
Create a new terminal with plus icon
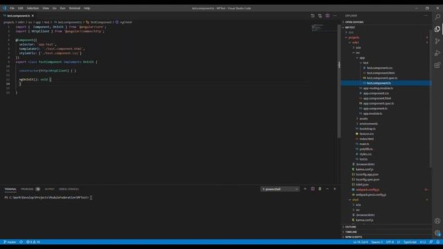point(305,189)
